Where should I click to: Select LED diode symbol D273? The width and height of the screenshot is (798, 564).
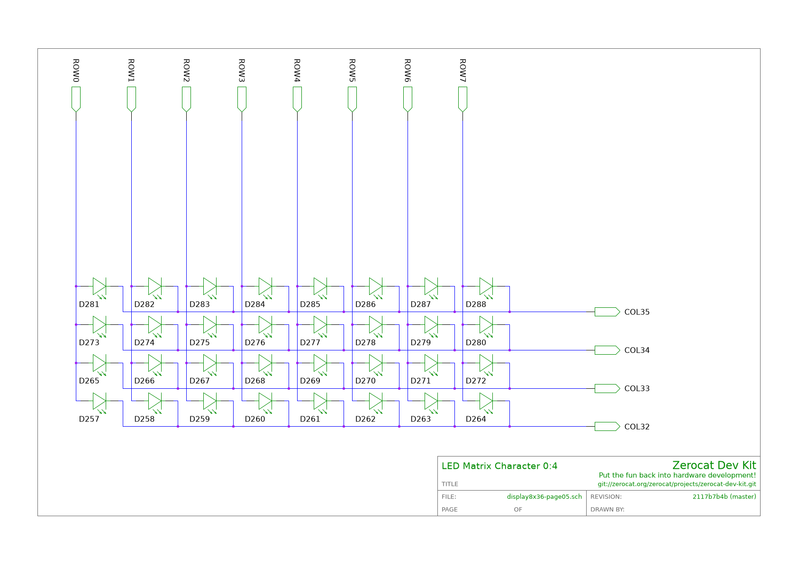coord(100,325)
